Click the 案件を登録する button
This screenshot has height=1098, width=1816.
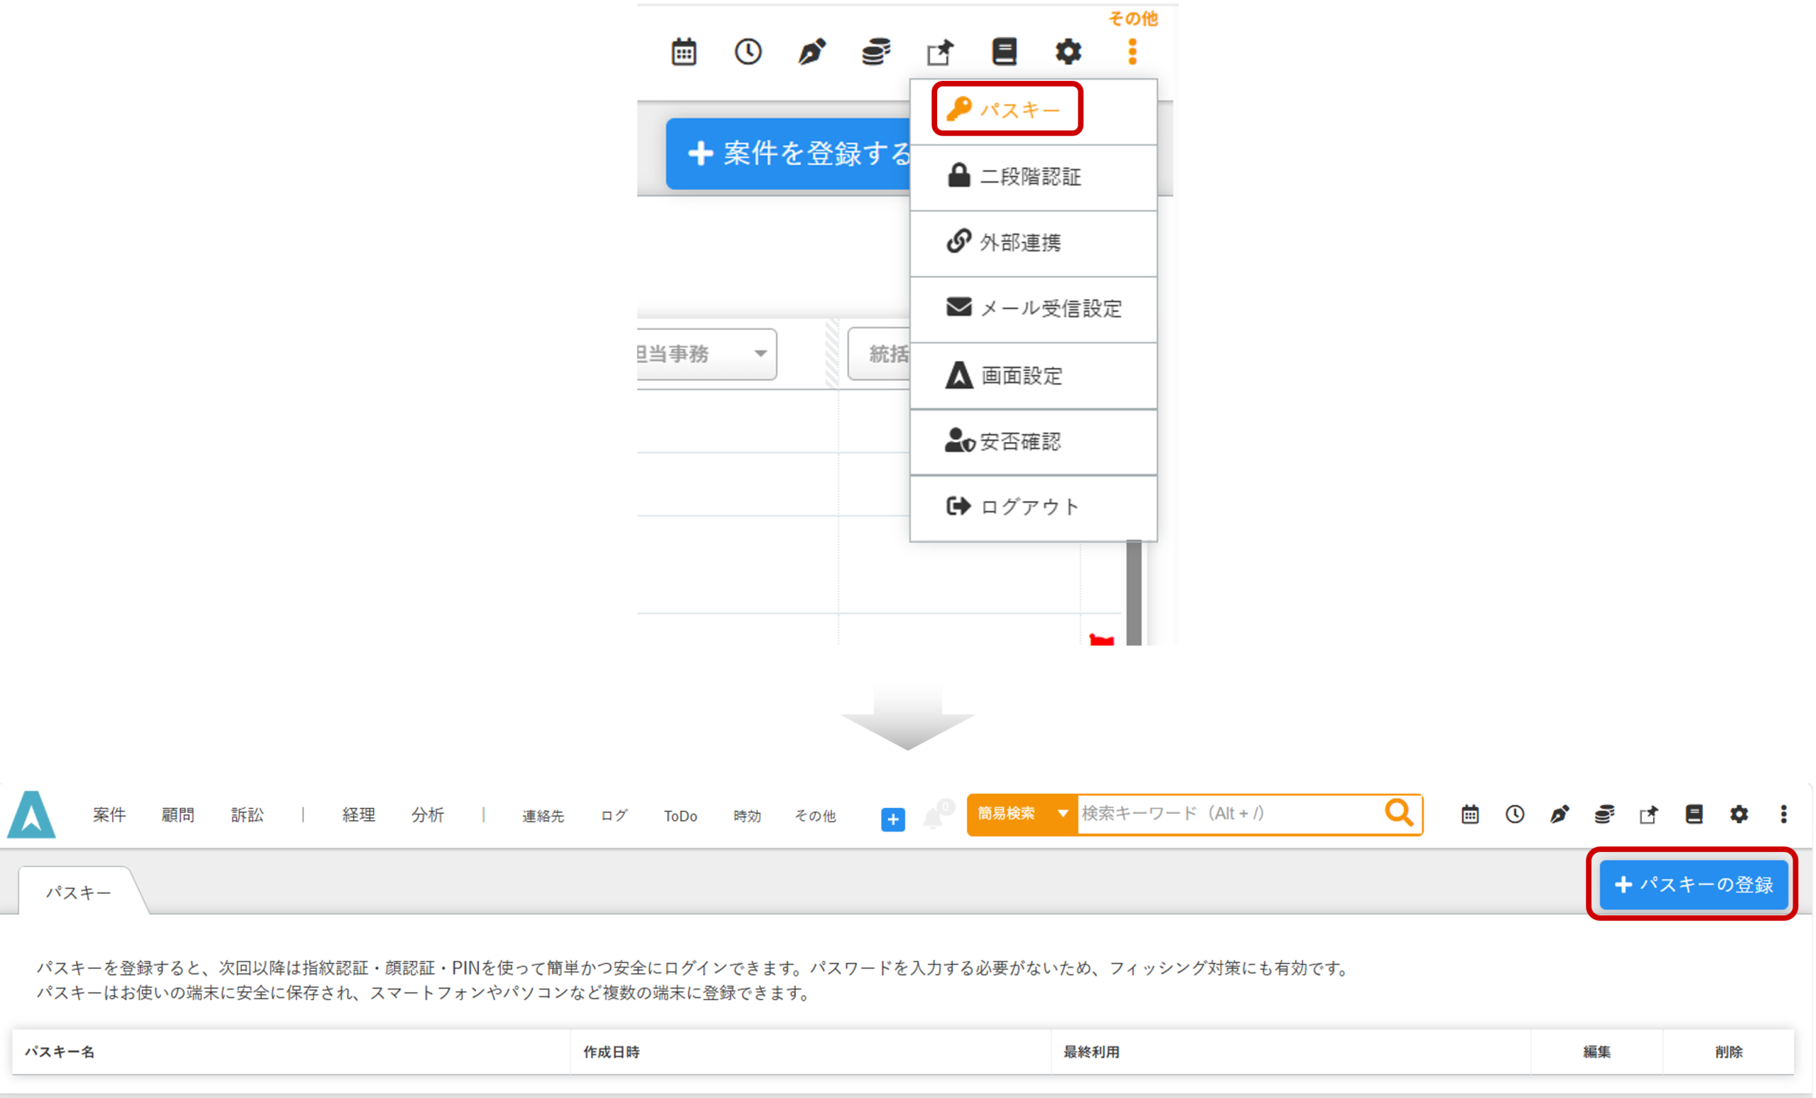789,153
